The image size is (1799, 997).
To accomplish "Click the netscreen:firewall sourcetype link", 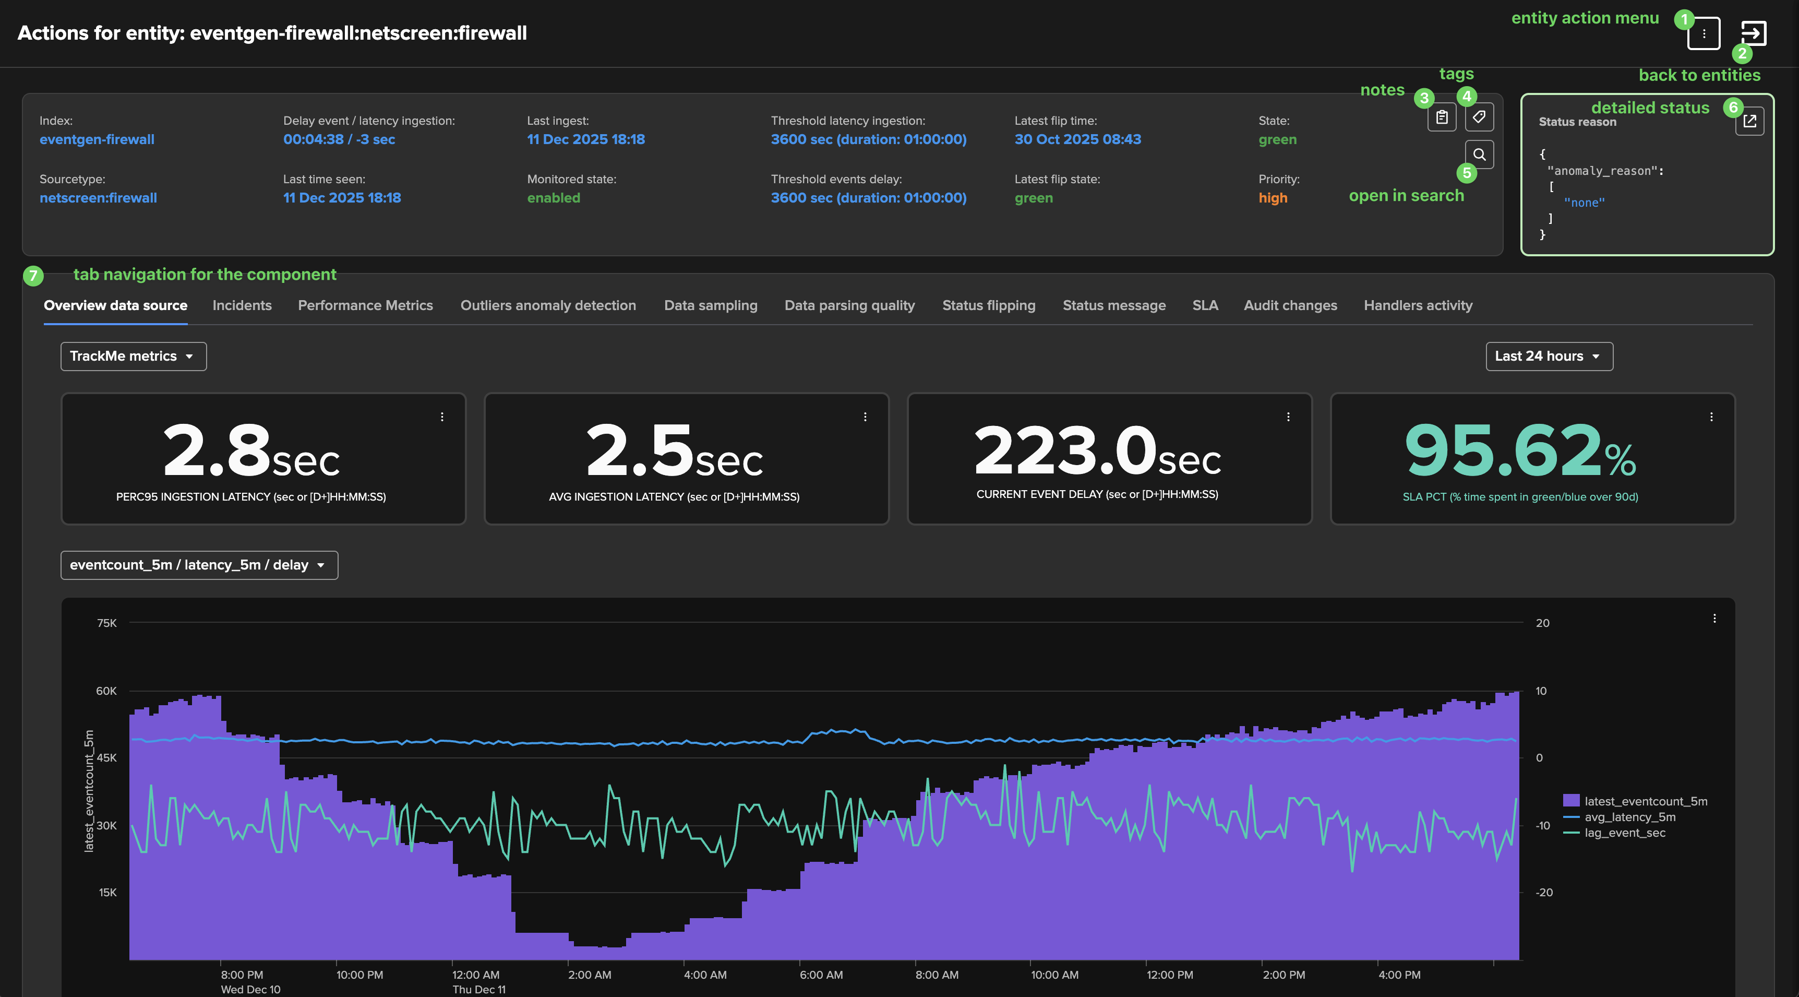I will pos(99,198).
